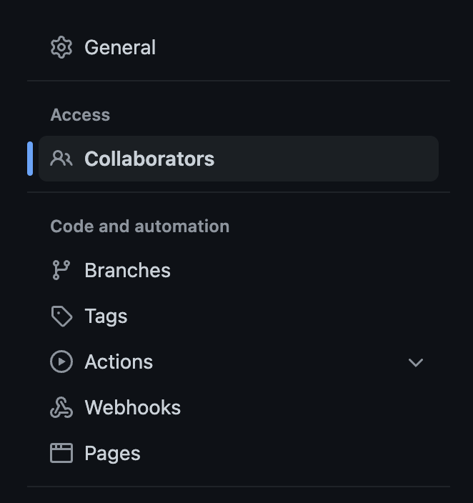The image size is (473, 503).
Task: Click the divider line below General
Action: pos(239,81)
